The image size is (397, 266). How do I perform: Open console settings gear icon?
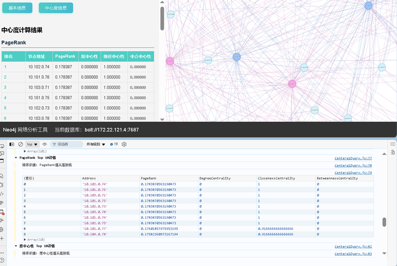pos(124,144)
